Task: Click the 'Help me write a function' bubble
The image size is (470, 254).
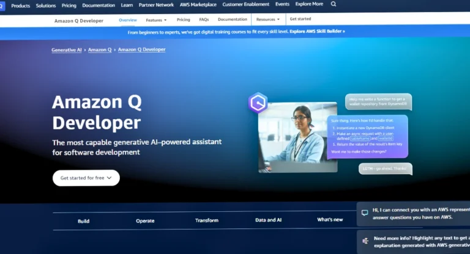Action: (378, 102)
